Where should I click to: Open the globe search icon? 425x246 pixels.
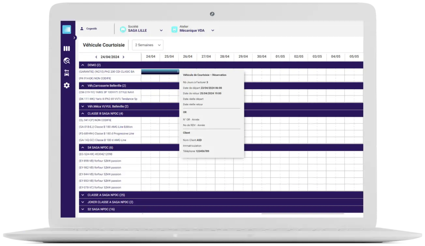pos(66,61)
